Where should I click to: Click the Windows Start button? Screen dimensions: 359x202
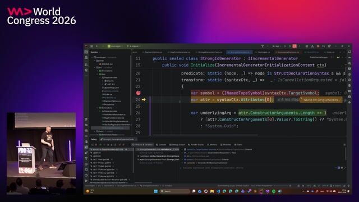click(x=156, y=191)
